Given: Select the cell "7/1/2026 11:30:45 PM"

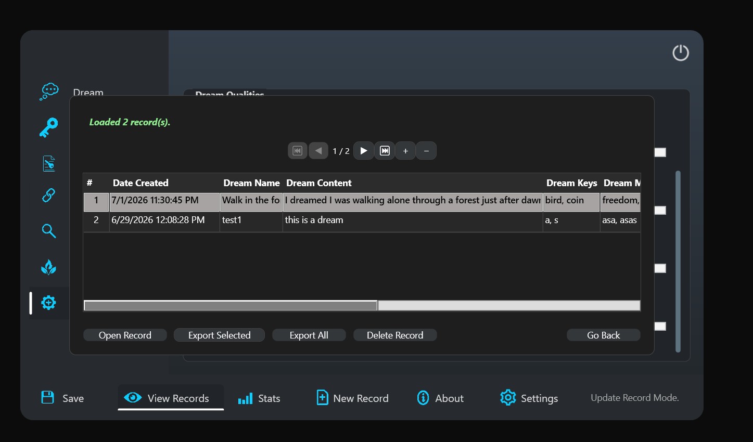Looking at the screenshot, I should tap(164, 202).
